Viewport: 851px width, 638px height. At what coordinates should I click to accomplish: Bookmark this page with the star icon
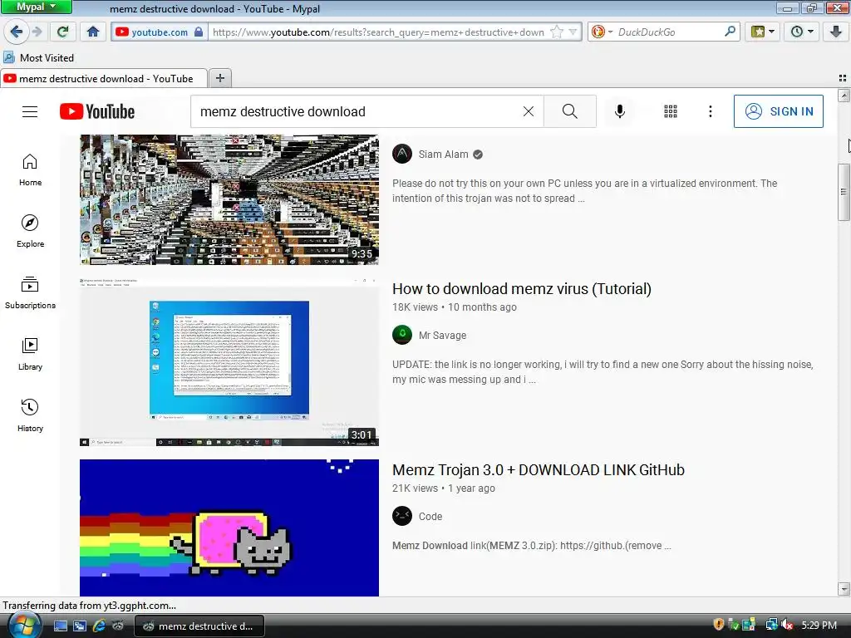pos(557,32)
